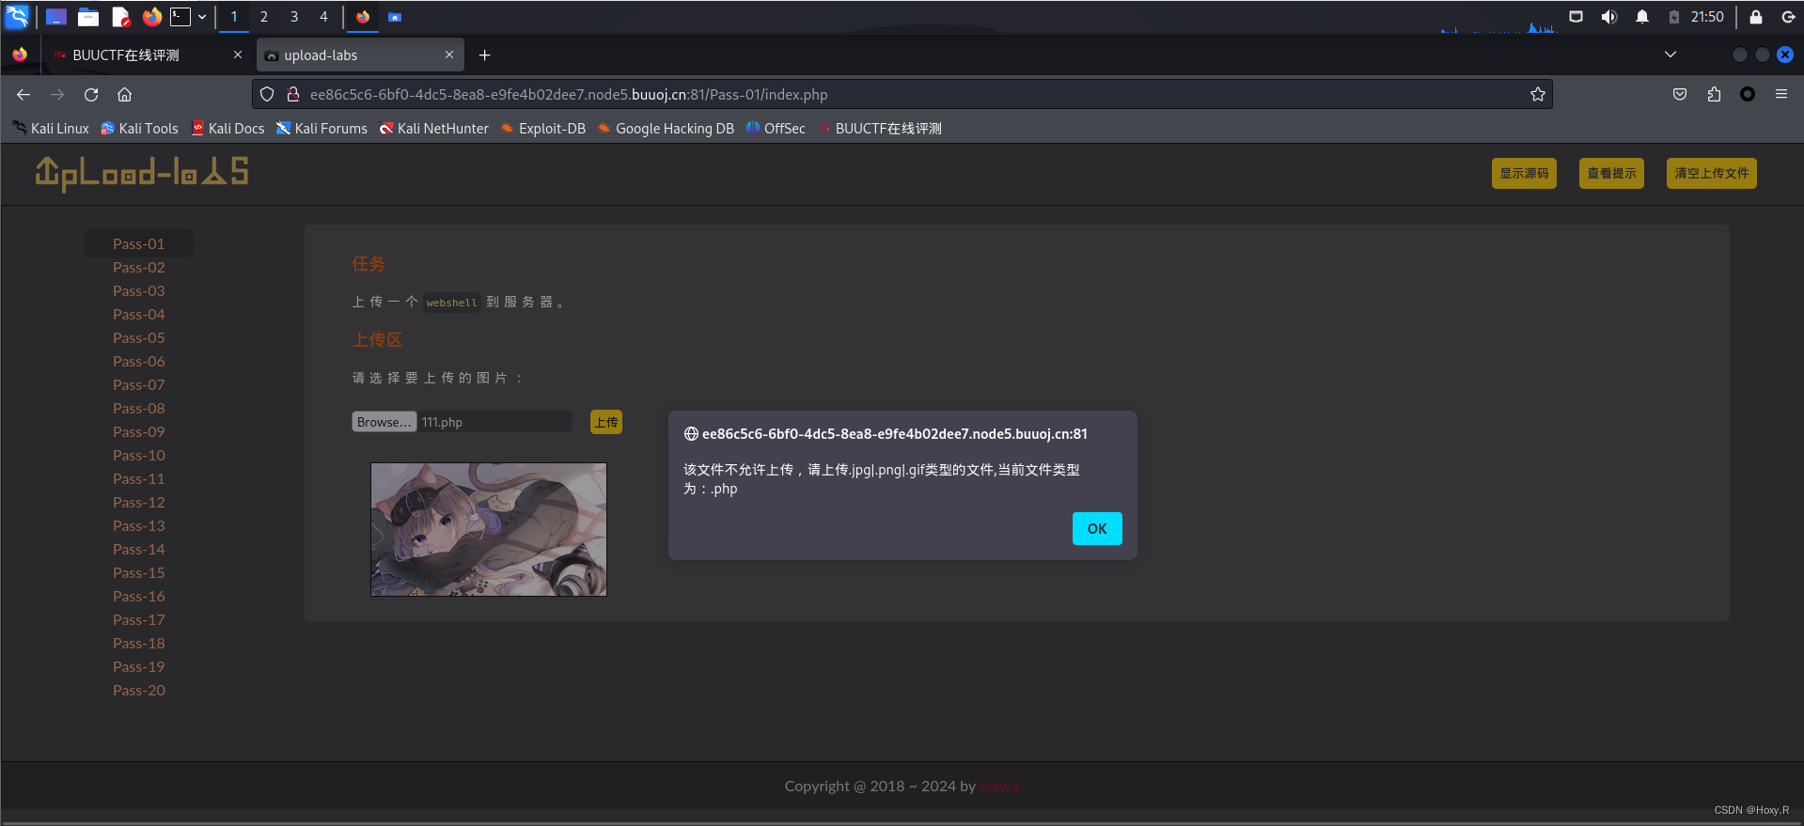
Task: Click the logout power icon
Action: coord(1788,17)
